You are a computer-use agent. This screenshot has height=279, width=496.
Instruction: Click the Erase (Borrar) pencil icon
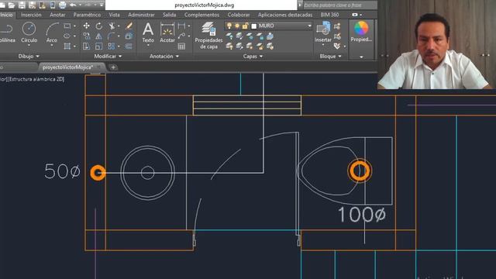tap(129, 26)
